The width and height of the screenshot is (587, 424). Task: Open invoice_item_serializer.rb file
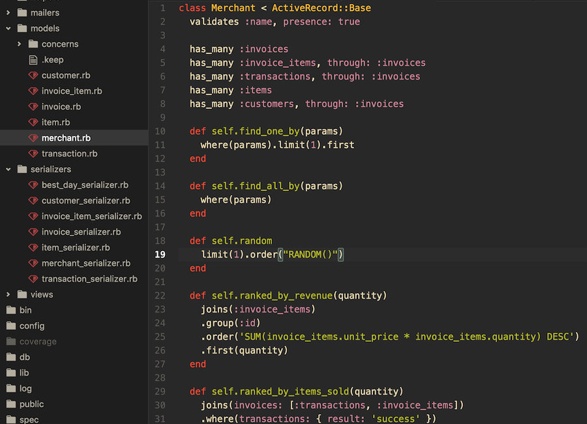pos(92,217)
